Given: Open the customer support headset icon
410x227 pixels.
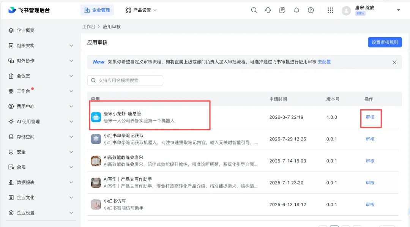Looking at the screenshot, I should point(268,10).
